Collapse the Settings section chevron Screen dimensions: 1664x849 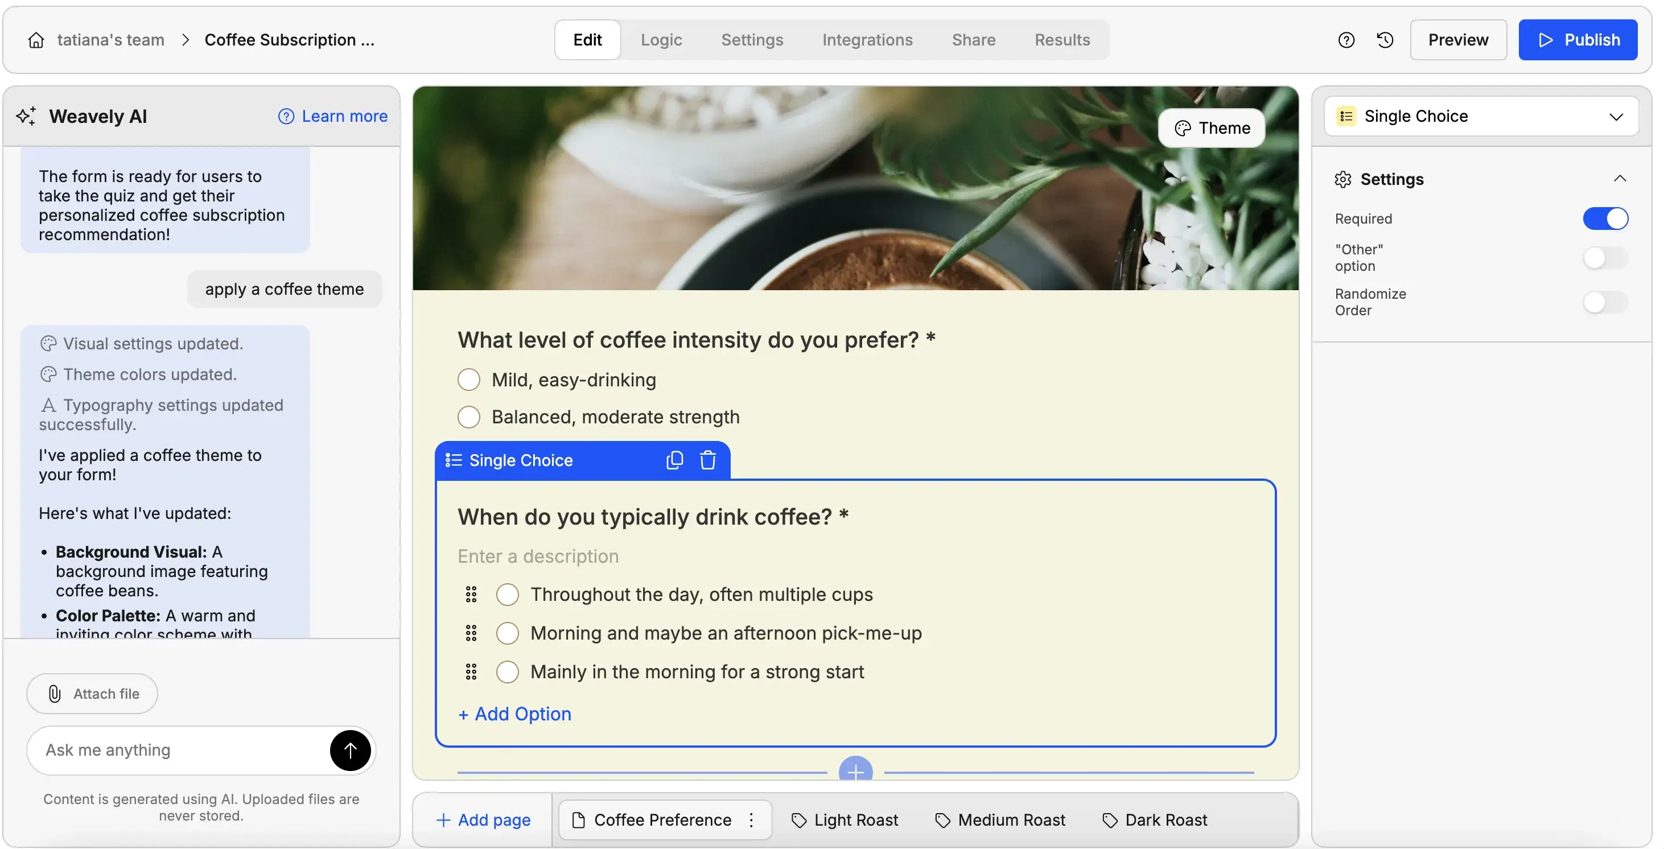(x=1620, y=179)
